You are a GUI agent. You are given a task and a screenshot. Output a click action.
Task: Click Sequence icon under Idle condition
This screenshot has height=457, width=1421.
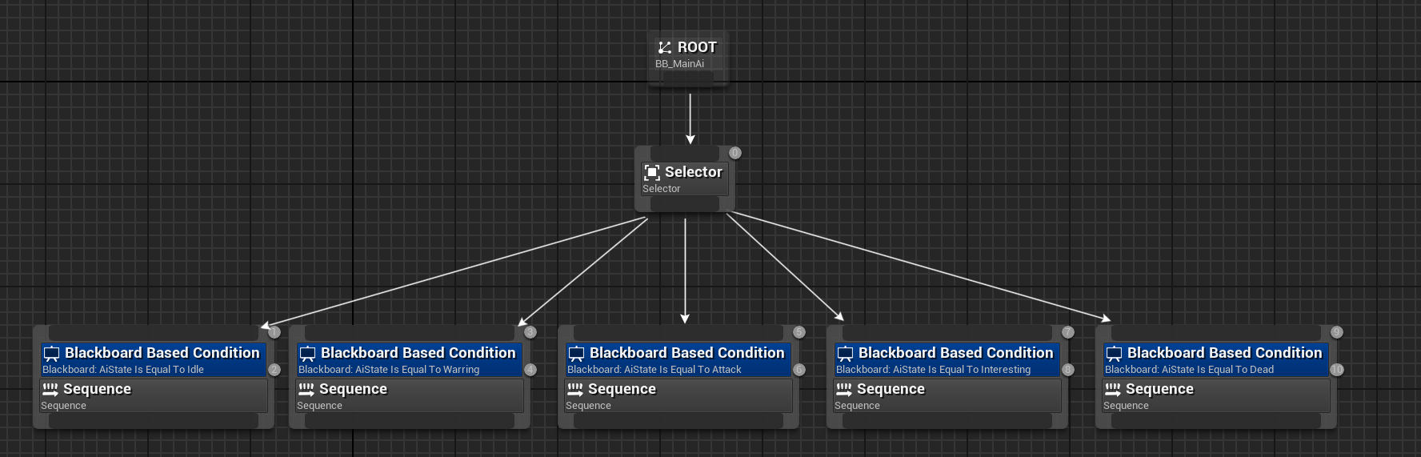(50, 390)
